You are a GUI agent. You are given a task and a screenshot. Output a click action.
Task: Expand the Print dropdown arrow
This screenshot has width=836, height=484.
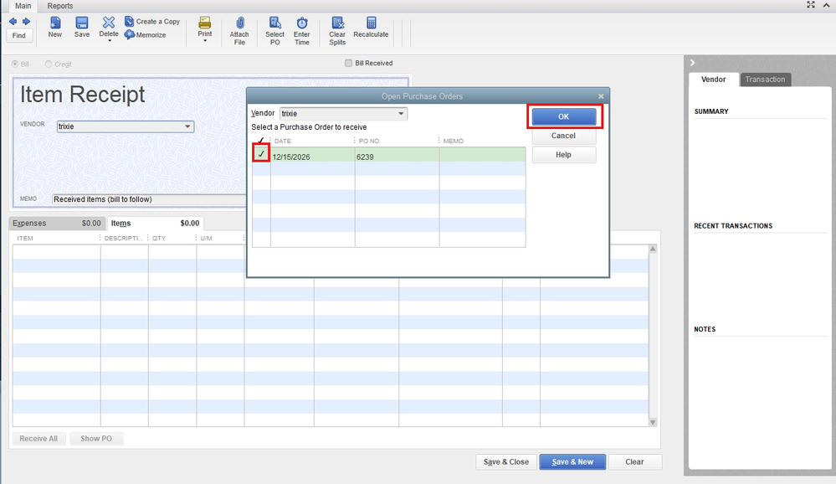(205, 40)
